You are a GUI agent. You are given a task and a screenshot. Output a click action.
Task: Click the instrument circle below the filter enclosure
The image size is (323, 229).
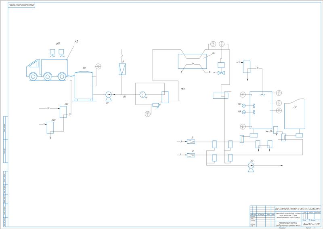point(148,114)
